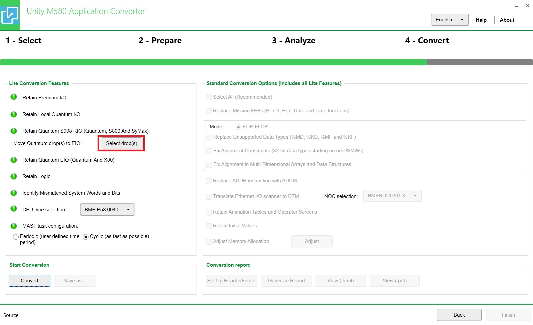The image size is (533, 325).
Task: Select the Periodic (user defined time period) option
Action: click(16, 237)
